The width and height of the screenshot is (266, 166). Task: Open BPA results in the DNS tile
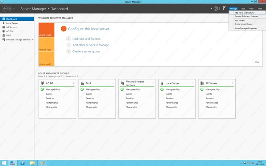tap(91, 107)
